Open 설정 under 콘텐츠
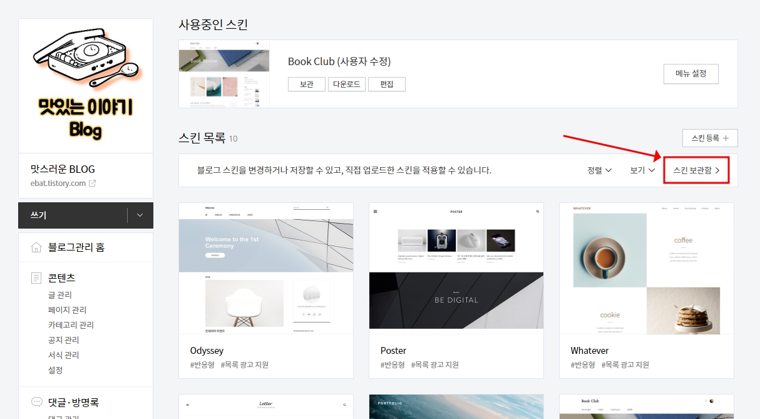The image size is (760, 419). click(x=56, y=370)
